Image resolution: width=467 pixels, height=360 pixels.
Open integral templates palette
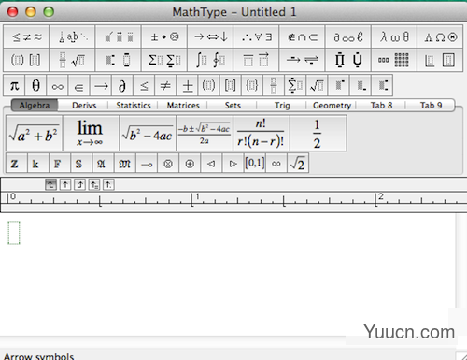pyautogui.click(x=210, y=60)
